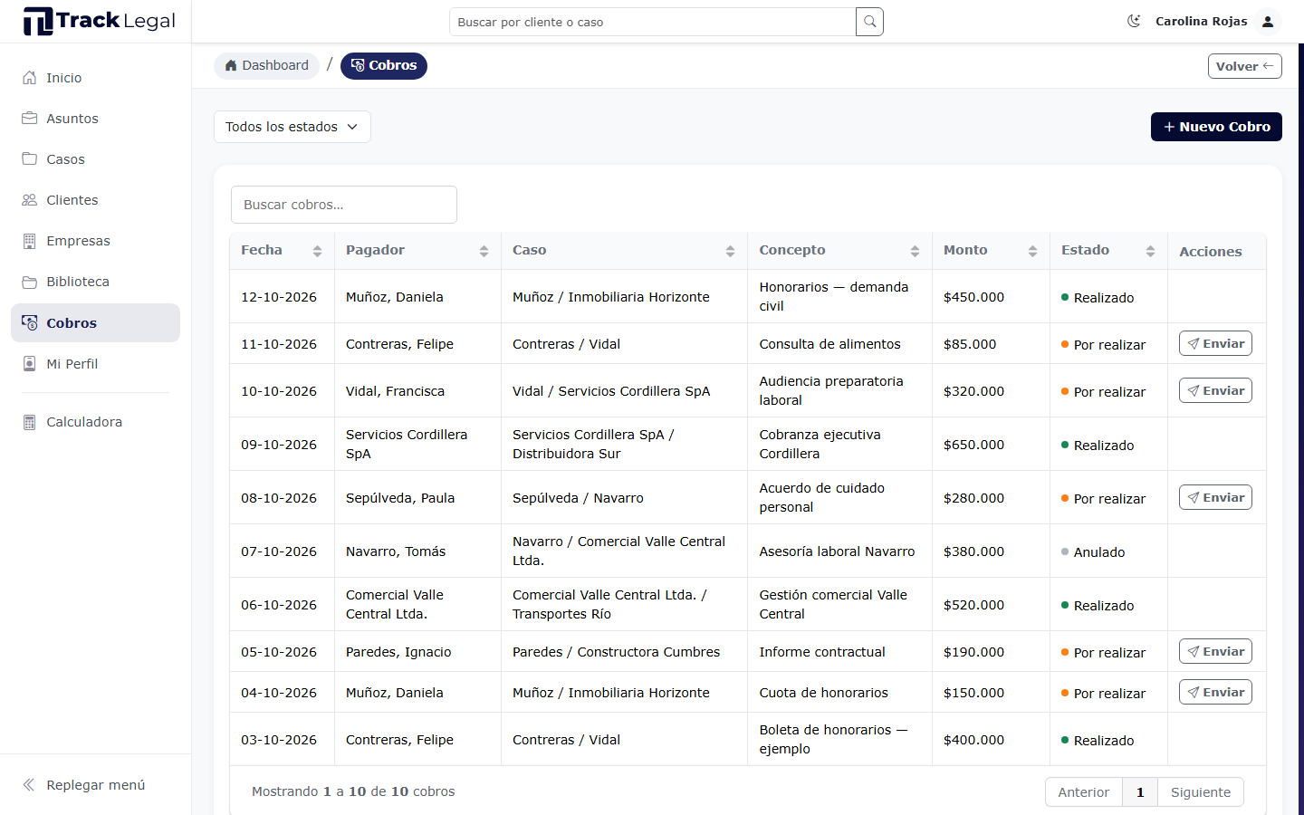
Task: Click the Siguiente pagination button
Action: click(1201, 792)
